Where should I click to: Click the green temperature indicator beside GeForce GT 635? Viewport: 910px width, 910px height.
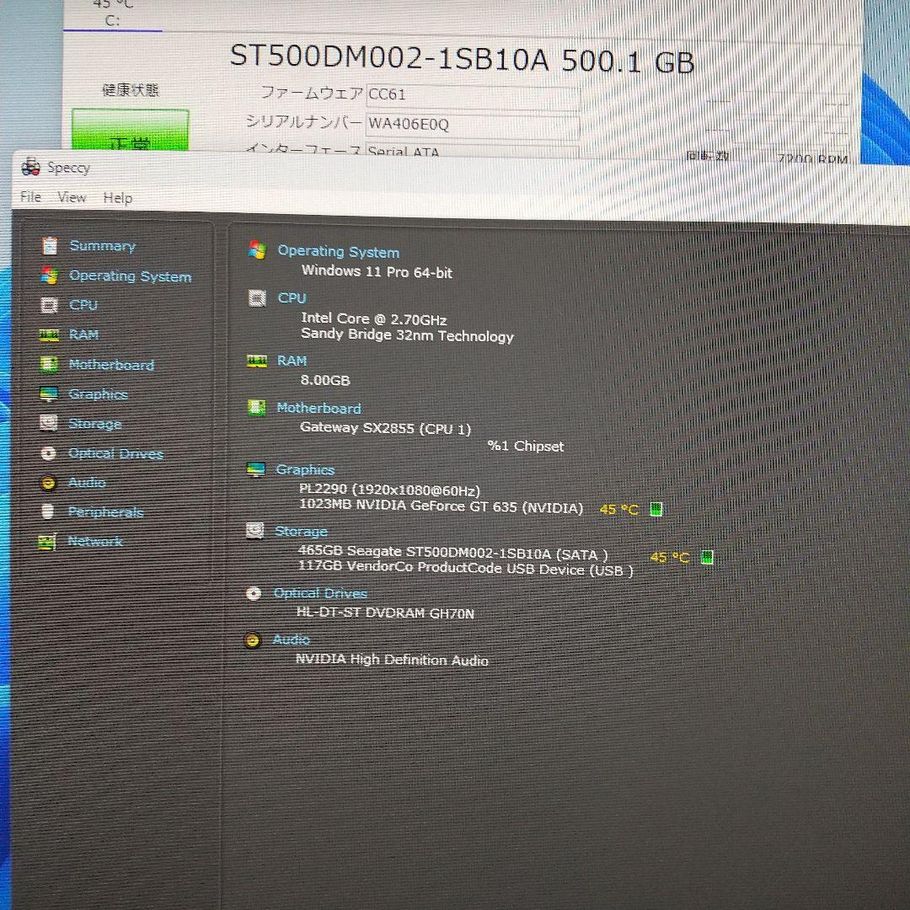tap(656, 508)
